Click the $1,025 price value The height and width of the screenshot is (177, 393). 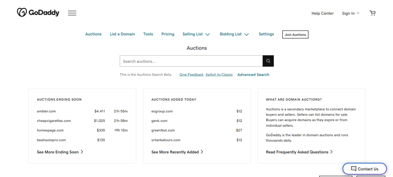click(x=99, y=121)
